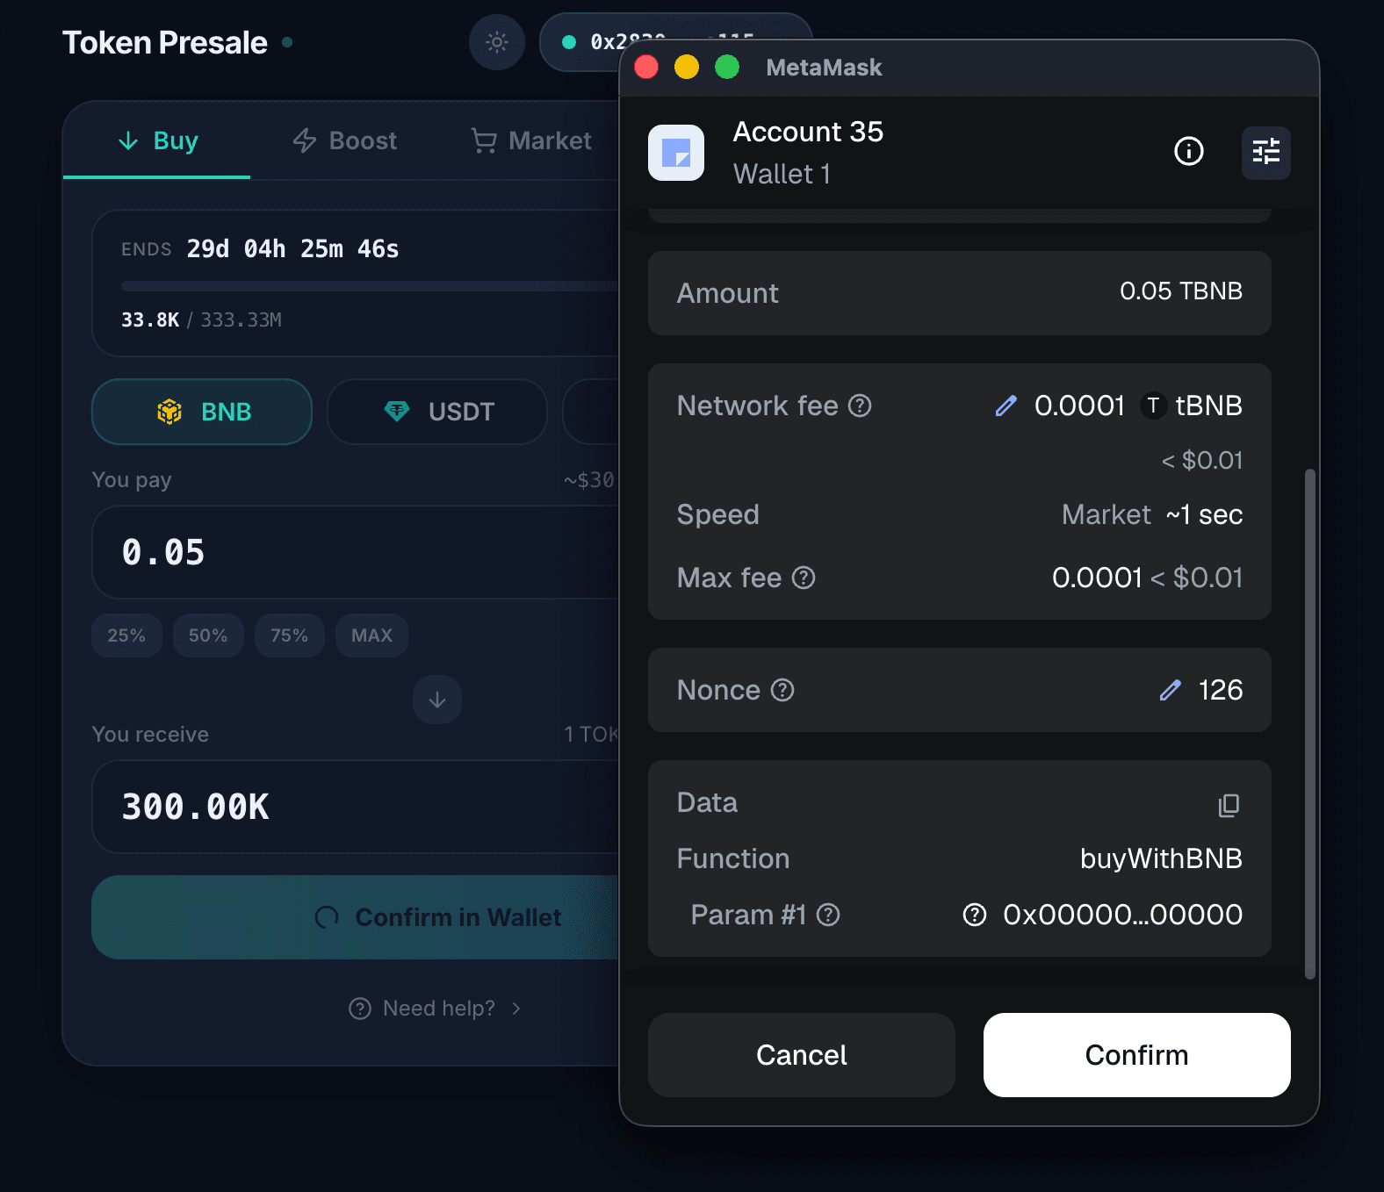Copy transaction data with the copy icon
This screenshot has height=1192, width=1384.
pos(1229,805)
